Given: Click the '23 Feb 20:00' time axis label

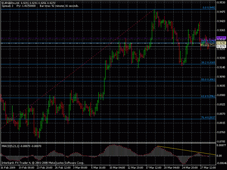Looking at the screenshot, I should pyautogui.click(x=45, y=167).
